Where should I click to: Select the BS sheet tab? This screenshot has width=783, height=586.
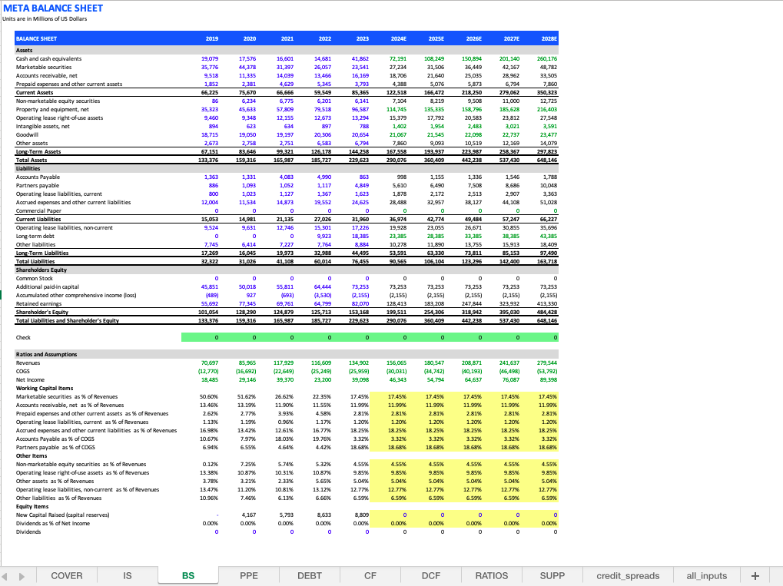[188, 576]
